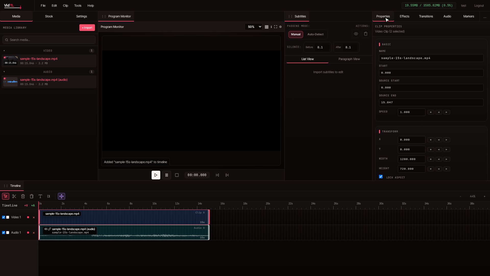Switch padding mode to Auto-Detect

315,34
